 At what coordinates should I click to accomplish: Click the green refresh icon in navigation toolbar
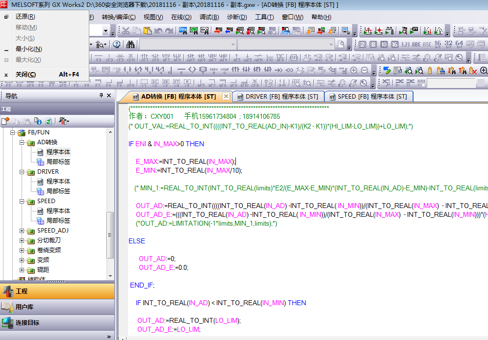pyautogui.click(x=48, y=121)
